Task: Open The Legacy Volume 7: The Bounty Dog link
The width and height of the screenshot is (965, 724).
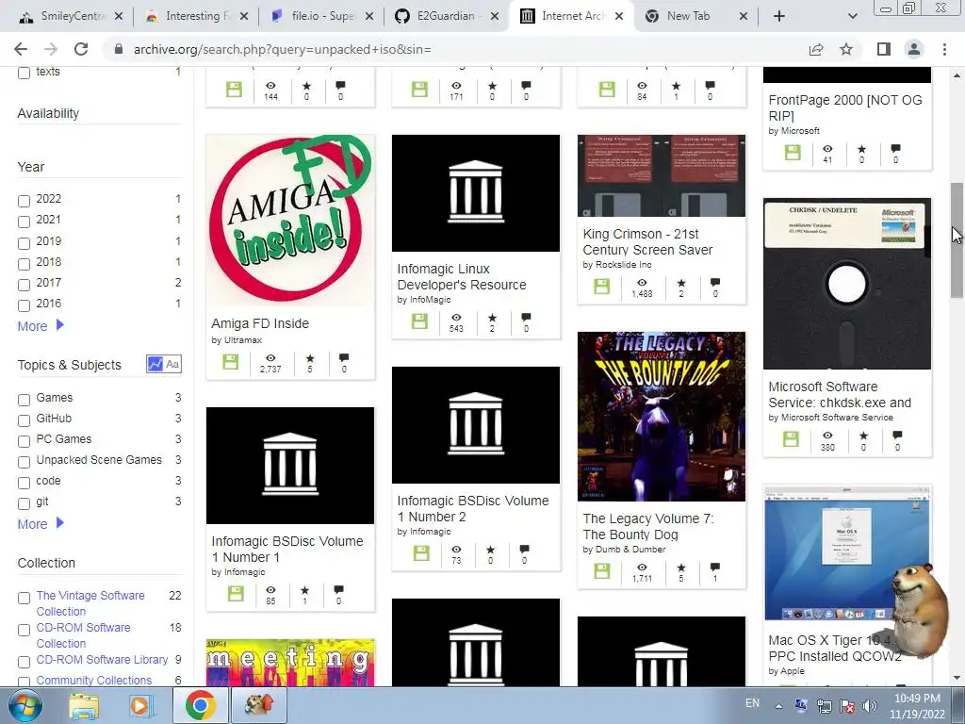Action: click(648, 526)
